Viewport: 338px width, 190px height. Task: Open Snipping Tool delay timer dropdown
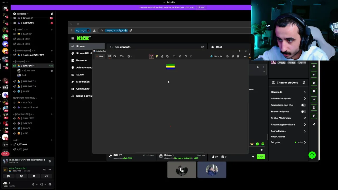pyautogui.click(x=129, y=56)
